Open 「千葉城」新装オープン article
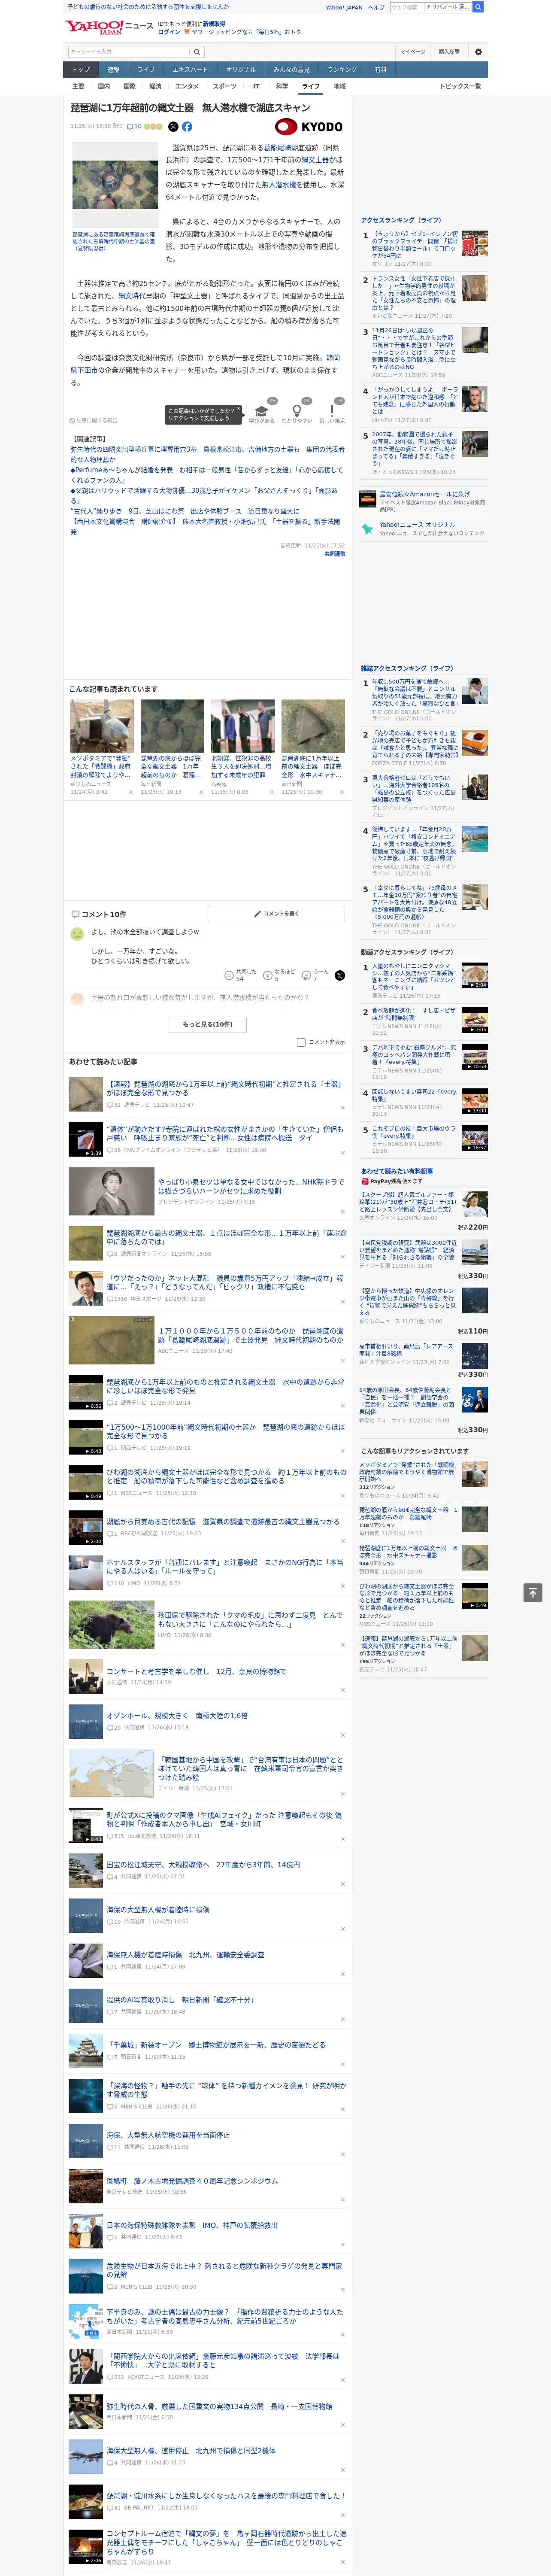The image size is (551, 2576). [x=216, y=2045]
